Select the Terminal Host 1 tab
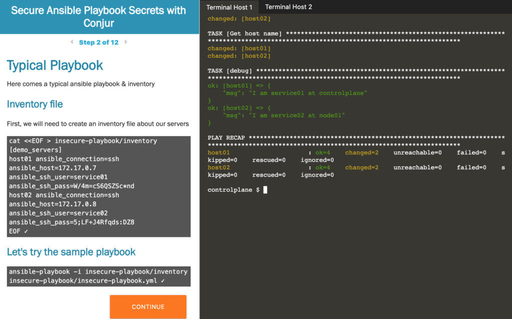512x319 pixels. [229, 7]
